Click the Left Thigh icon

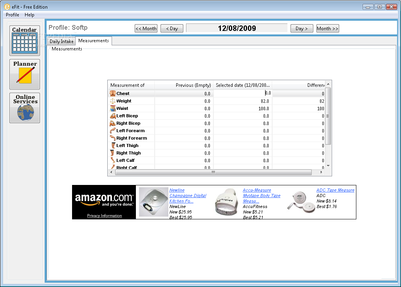[x=112, y=145]
